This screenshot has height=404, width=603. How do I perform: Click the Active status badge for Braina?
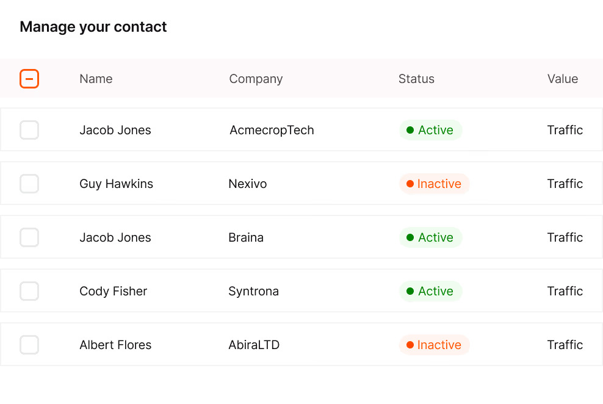430,237
